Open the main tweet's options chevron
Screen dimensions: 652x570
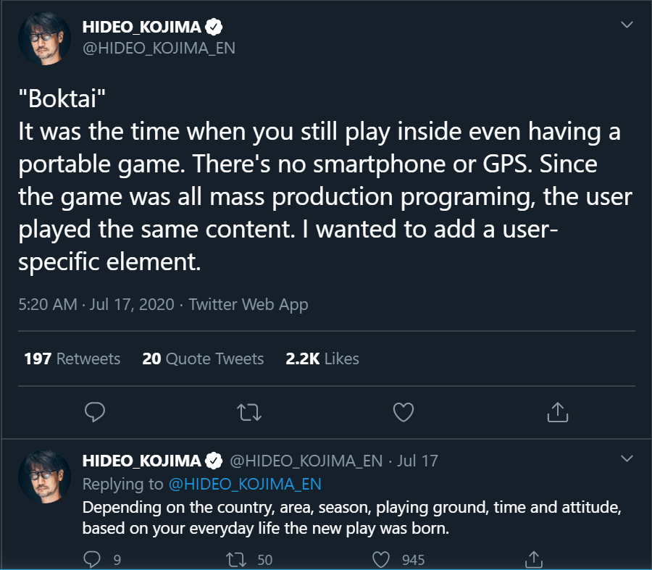(x=627, y=25)
